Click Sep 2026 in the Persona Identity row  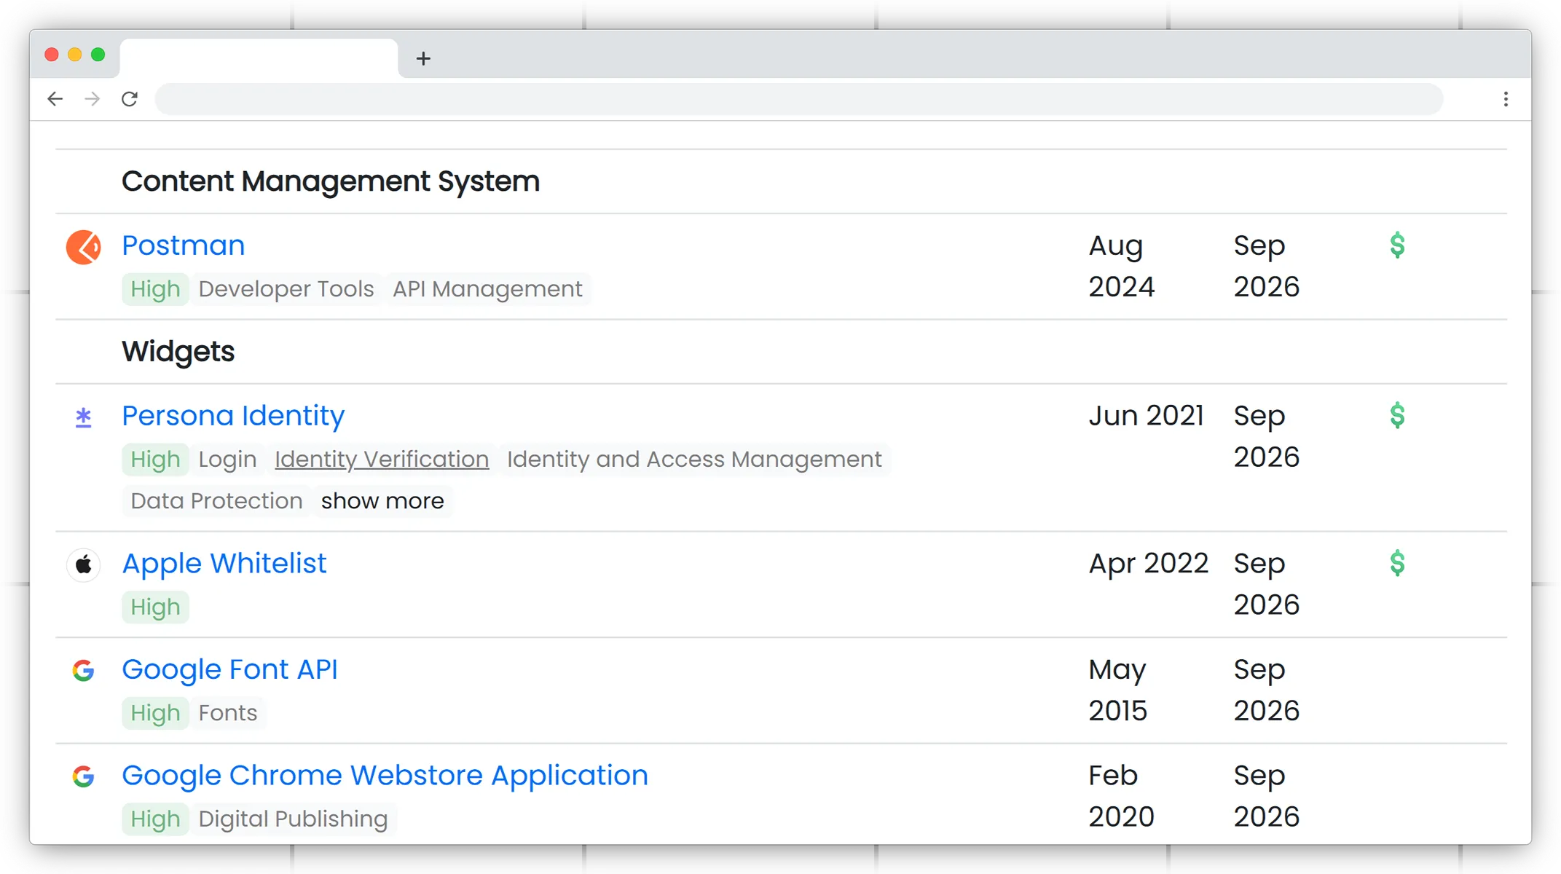pyautogui.click(x=1267, y=437)
